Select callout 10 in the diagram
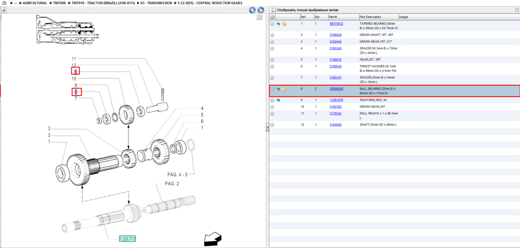 (74, 79)
